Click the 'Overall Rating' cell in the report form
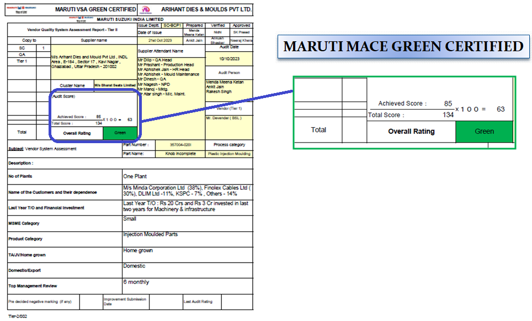The width and height of the screenshot is (532, 321). (77, 133)
